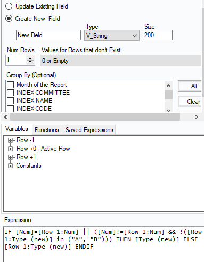This screenshot has height=262, width=204.
Task: Select Create New Field radio button
Action: [9, 19]
